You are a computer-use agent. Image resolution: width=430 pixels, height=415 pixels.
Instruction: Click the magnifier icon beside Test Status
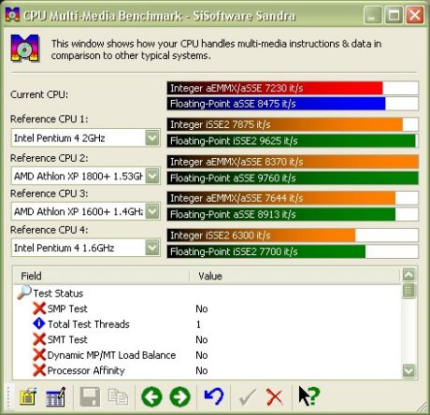click(x=24, y=293)
